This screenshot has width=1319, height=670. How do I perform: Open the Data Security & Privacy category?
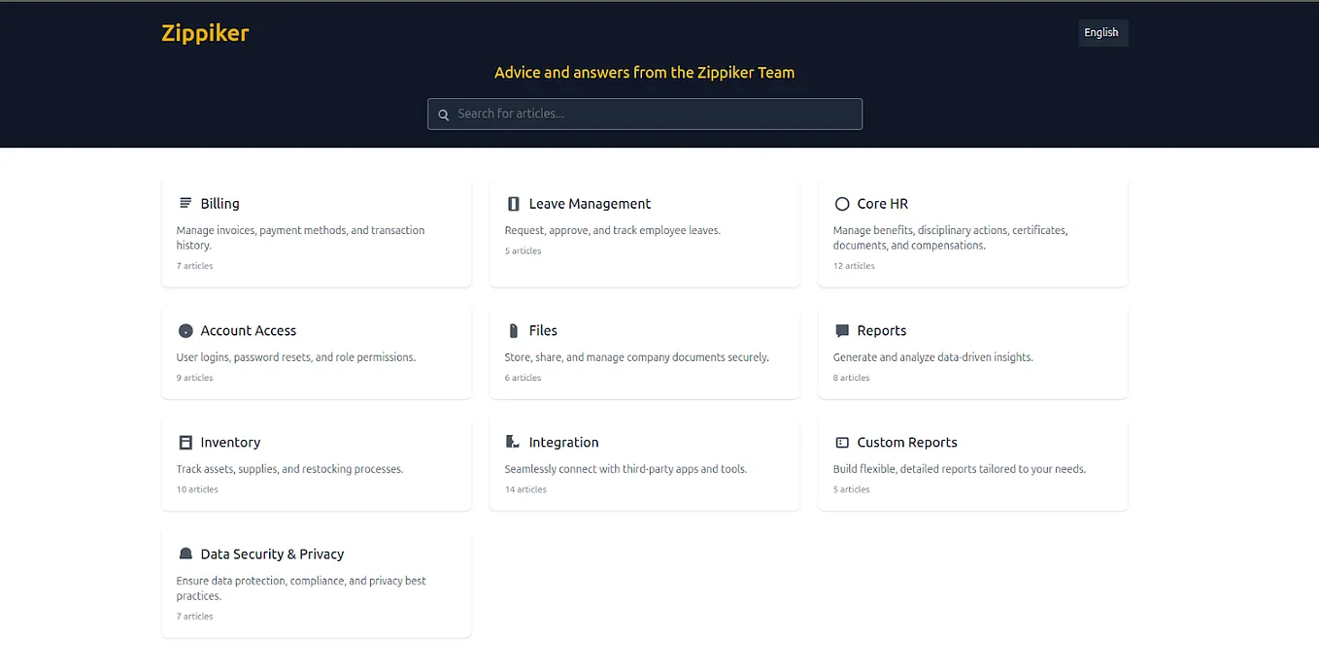(x=317, y=583)
